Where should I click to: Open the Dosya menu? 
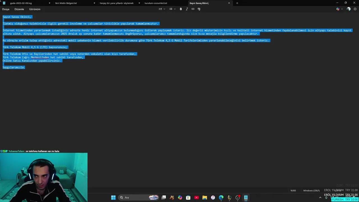pos(6,9)
